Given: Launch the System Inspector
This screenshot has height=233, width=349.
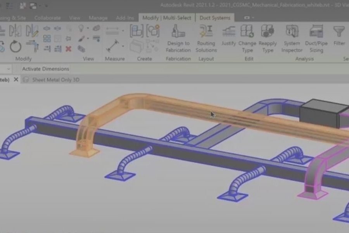Looking at the screenshot, I should point(291,39).
